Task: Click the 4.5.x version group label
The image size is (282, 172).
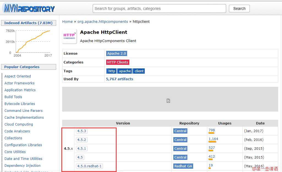Action: click(68, 148)
